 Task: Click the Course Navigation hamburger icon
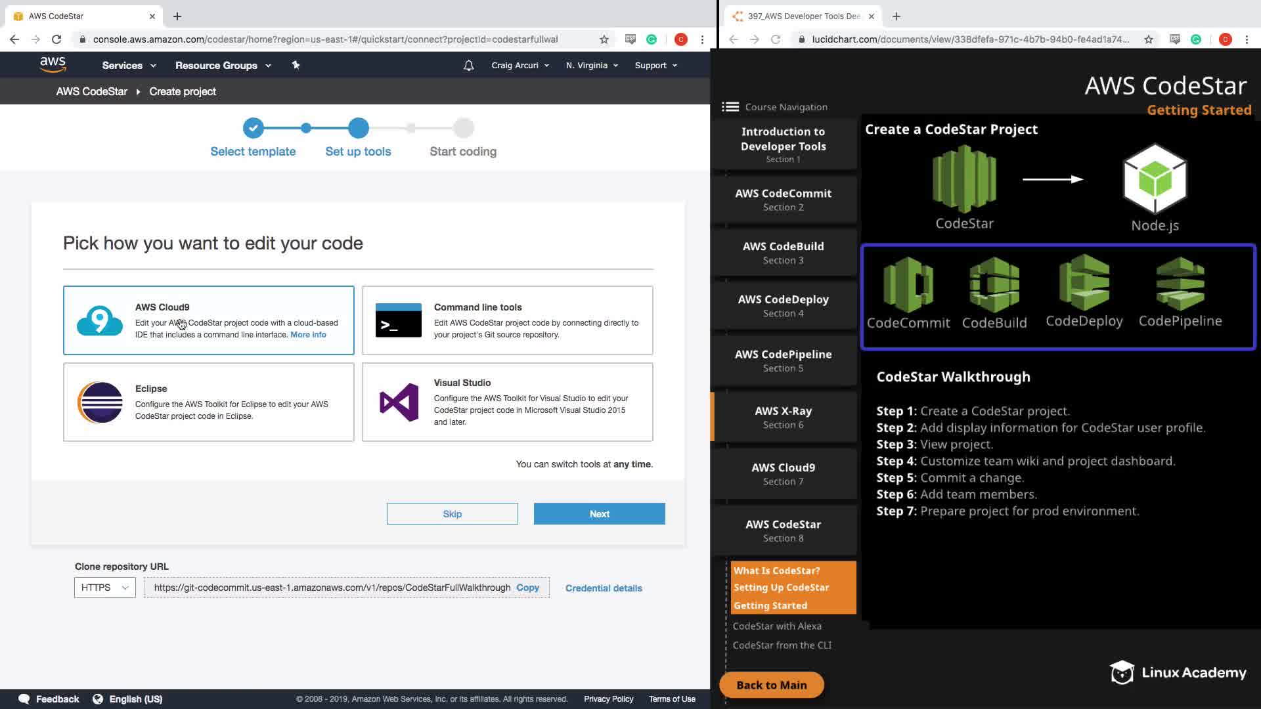point(730,107)
